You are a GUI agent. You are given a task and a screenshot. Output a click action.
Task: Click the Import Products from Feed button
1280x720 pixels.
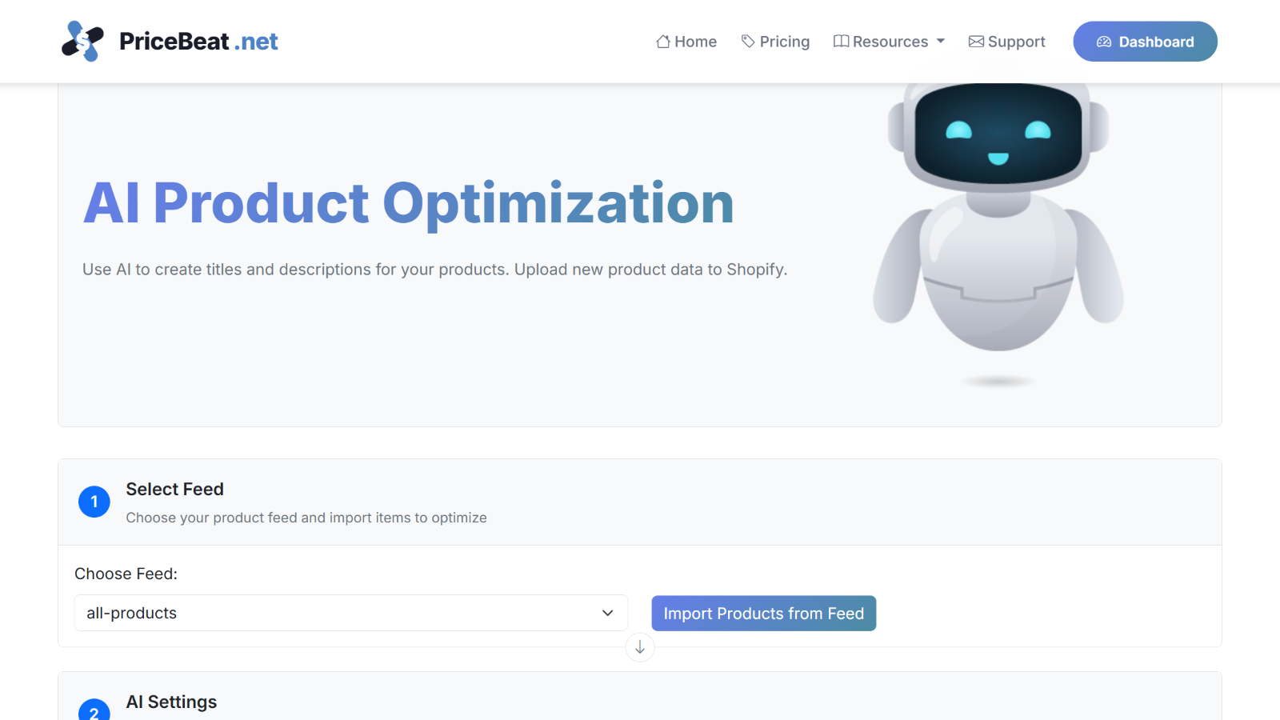click(x=763, y=613)
